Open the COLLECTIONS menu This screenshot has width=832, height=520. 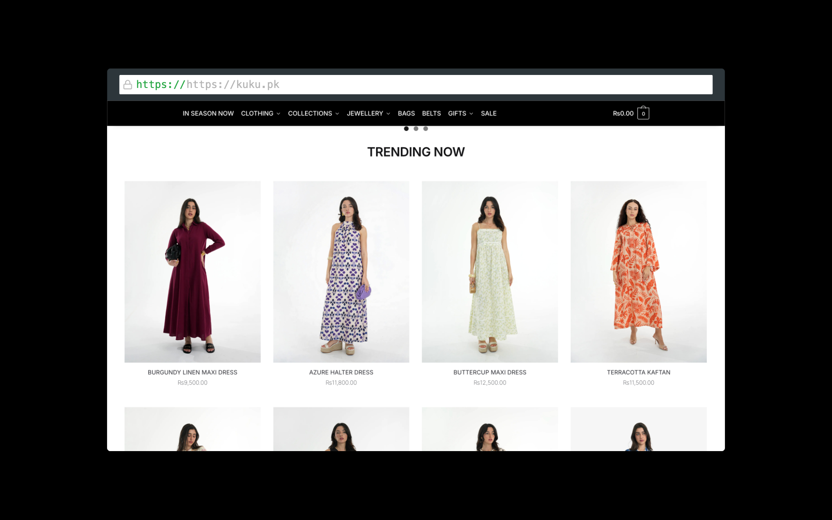[x=310, y=114]
